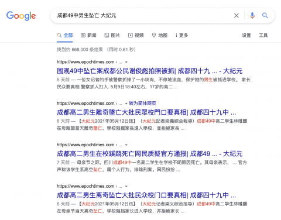Switch to the 新闻 tab
This screenshot has height=220, width=281.
click(88, 35)
